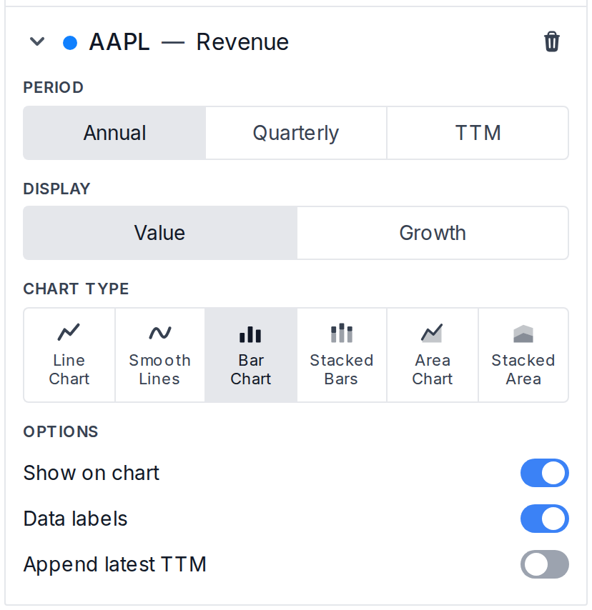
Task: Switch period to Quarterly
Action: point(296,133)
